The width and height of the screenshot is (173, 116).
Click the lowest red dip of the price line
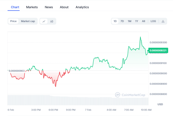[x=56, y=86]
